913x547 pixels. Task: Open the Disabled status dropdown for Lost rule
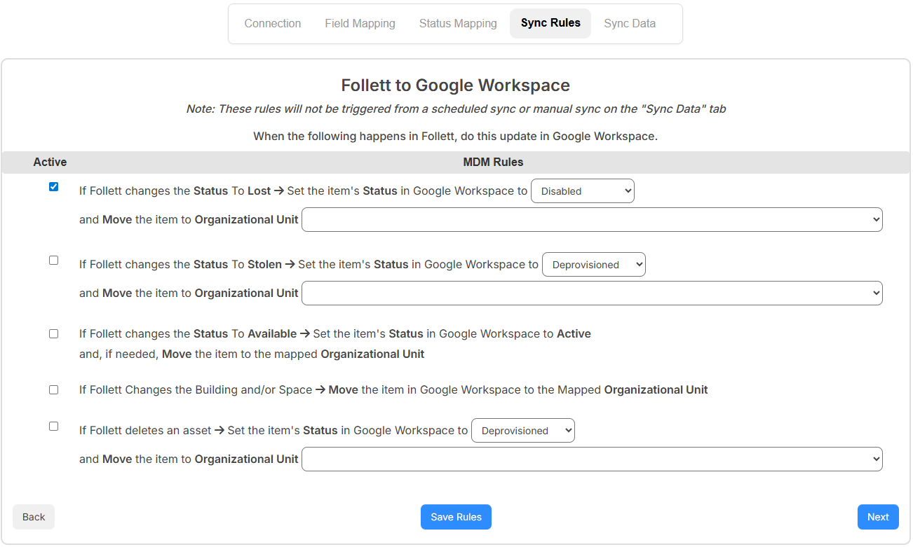[582, 191]
